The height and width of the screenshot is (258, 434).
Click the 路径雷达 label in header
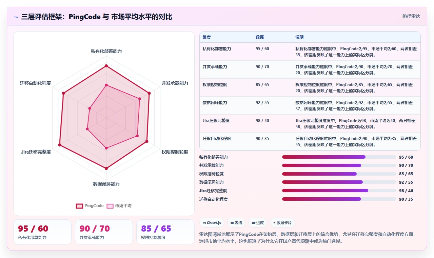pyautogui.click(x=411, y=16)
